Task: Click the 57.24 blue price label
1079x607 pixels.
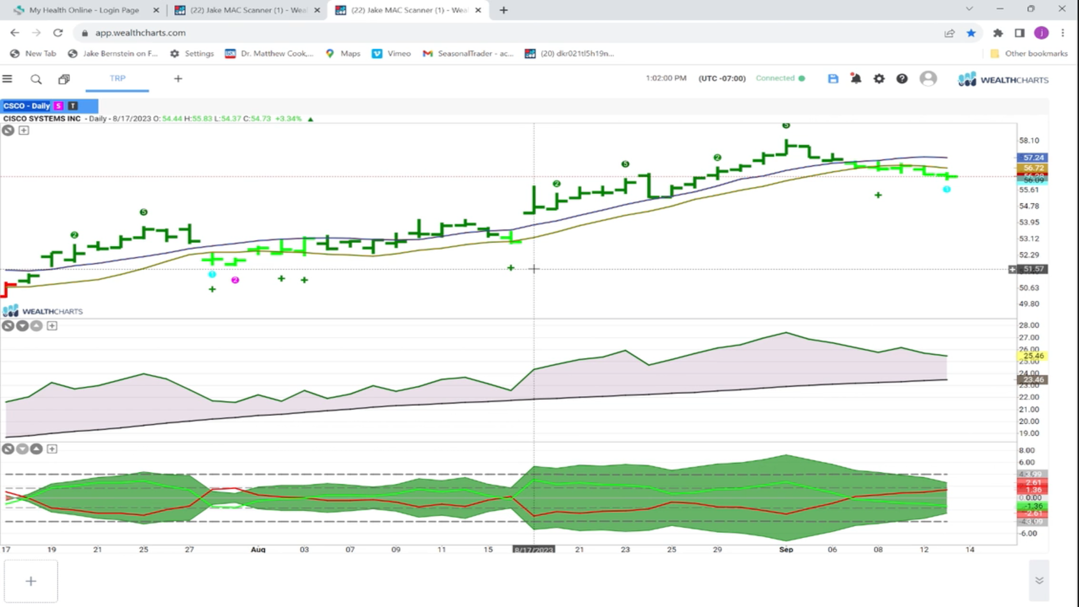Action: click(x=1033, y=158)
